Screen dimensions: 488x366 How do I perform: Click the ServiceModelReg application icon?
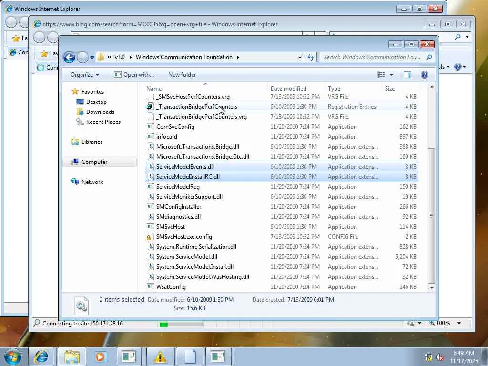pyautogui.click(x=150, y=187)
